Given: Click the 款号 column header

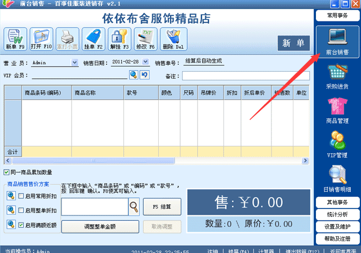Looking at the screenshot, I should (141, 92).
